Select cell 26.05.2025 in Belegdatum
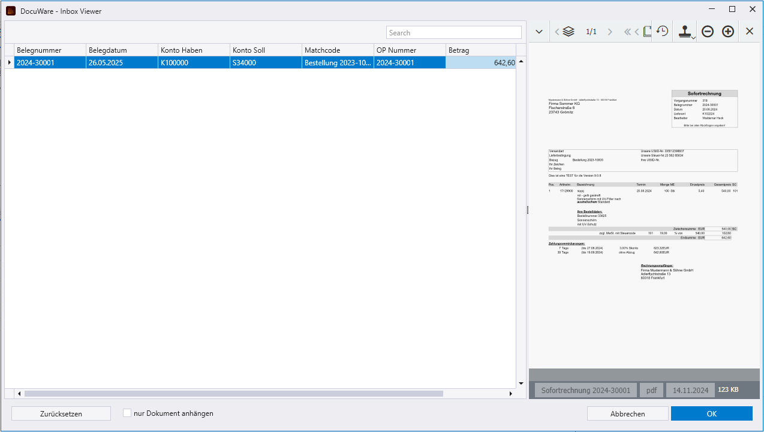The width and height of the screenshot is (764, 432). [x=122, y=62]
